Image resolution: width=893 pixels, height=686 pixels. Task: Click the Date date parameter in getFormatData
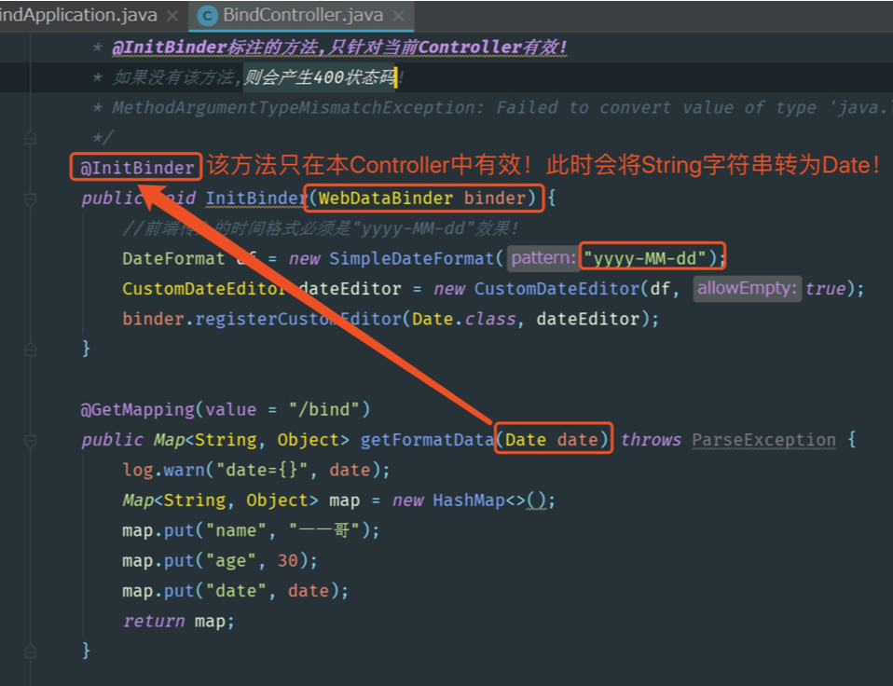pyautogui.click(x=552, y=439)
